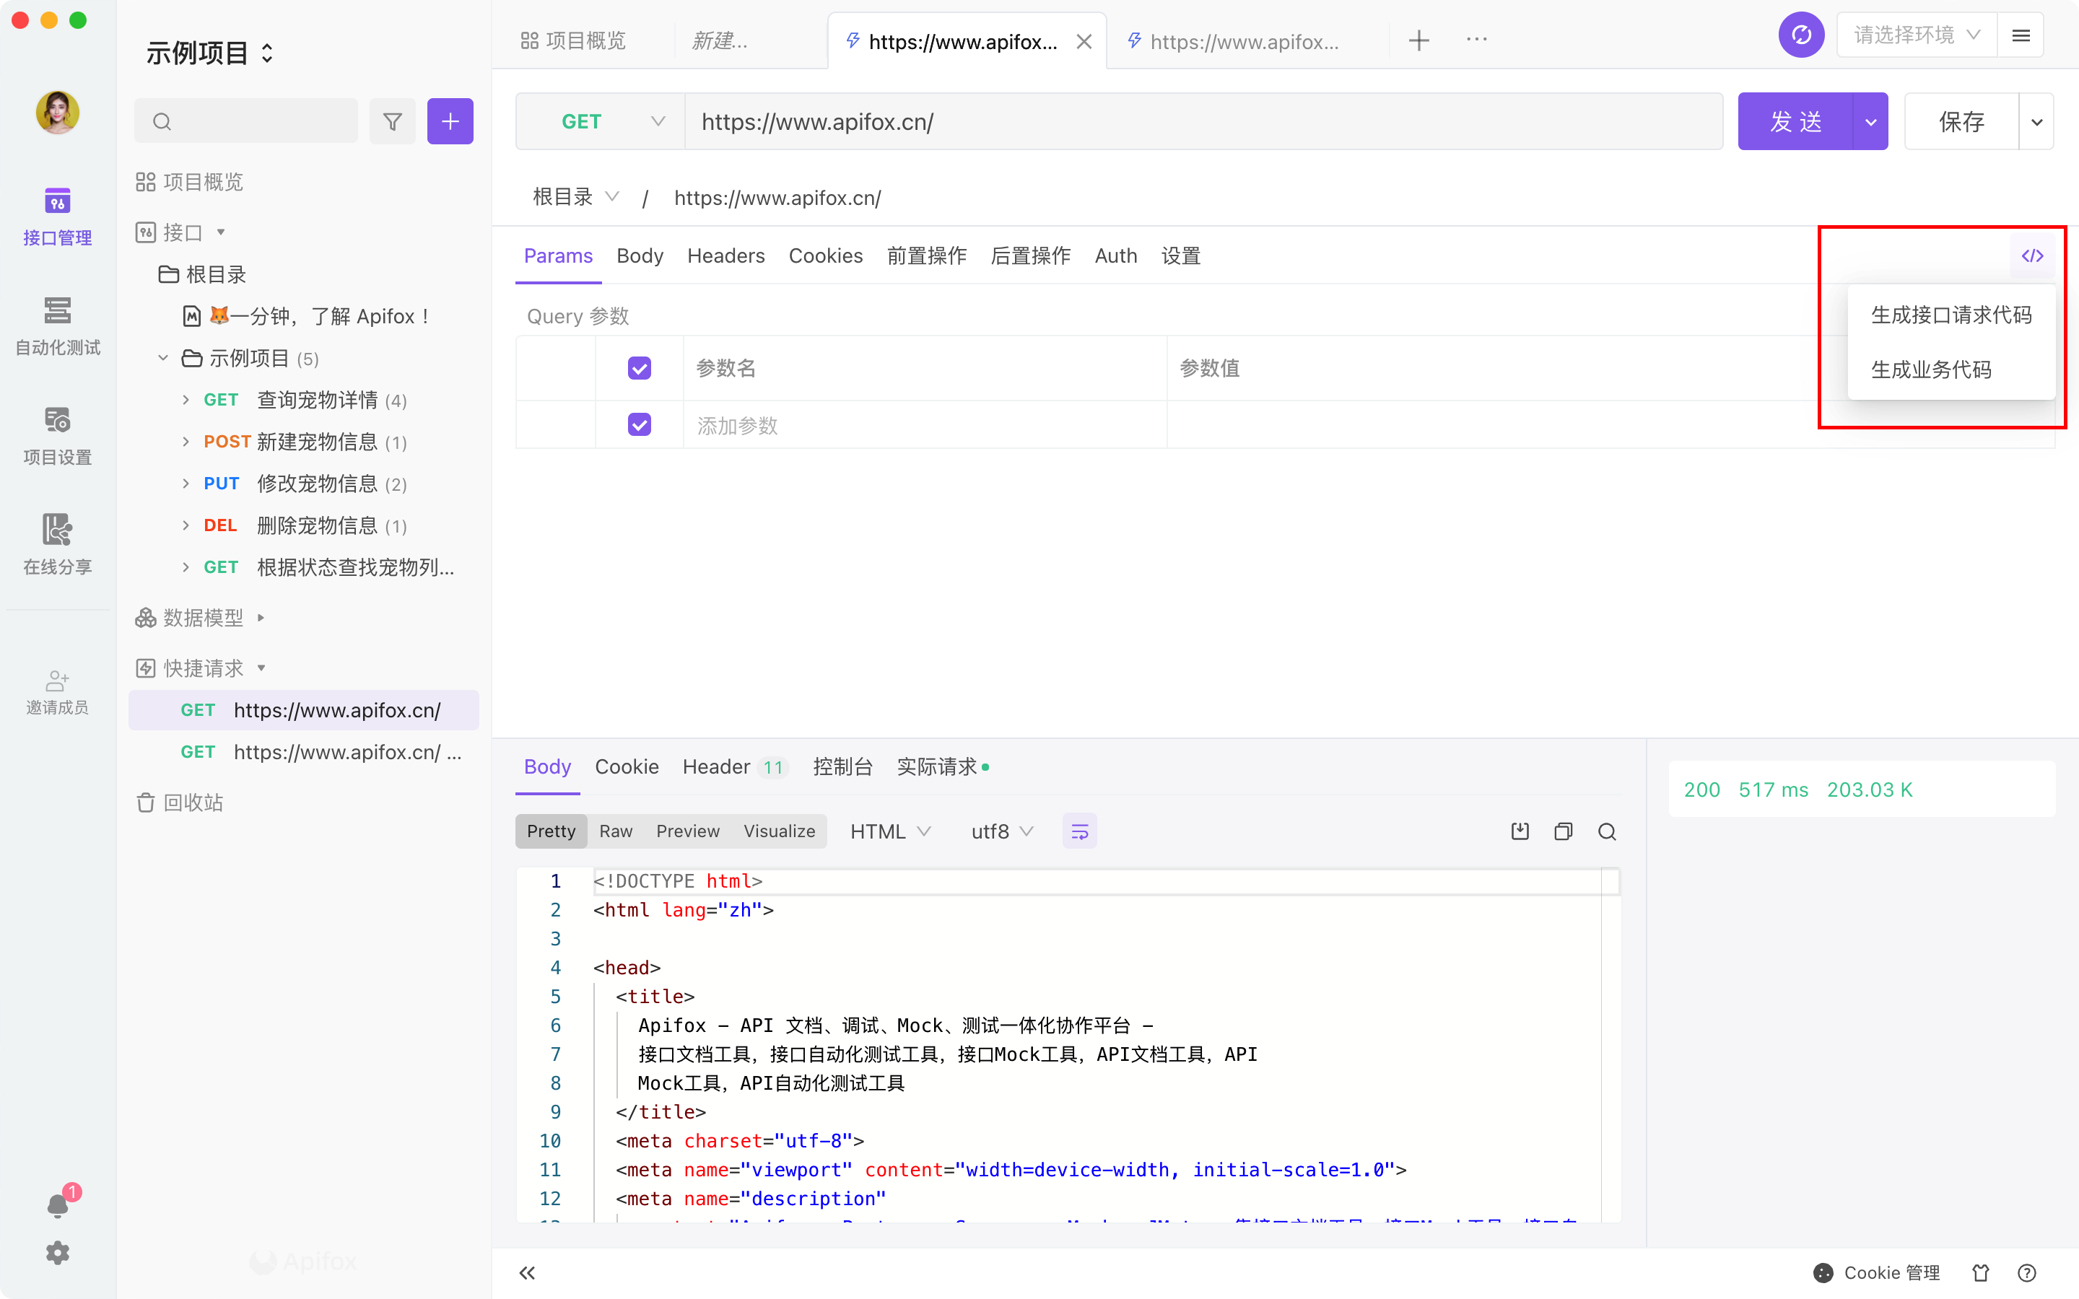Click the purple plus add button
The image size is (2079, 1299).
pyautogui.click(x=450, y=121)
